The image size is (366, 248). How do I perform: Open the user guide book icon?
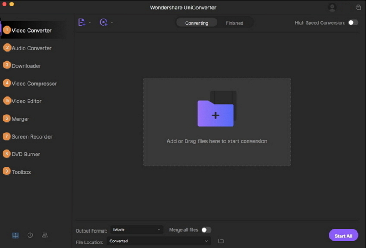pyautogui.click(x=16, y=235)
